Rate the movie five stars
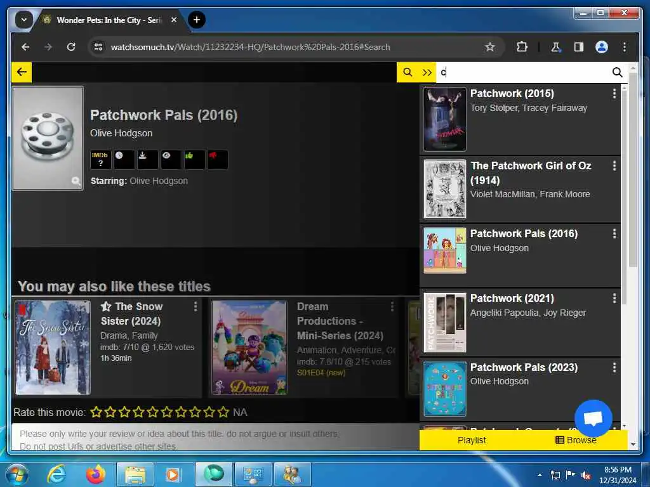 tap(152, 412)
